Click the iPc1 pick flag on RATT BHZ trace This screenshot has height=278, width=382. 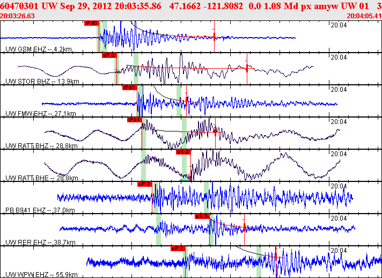134,120
